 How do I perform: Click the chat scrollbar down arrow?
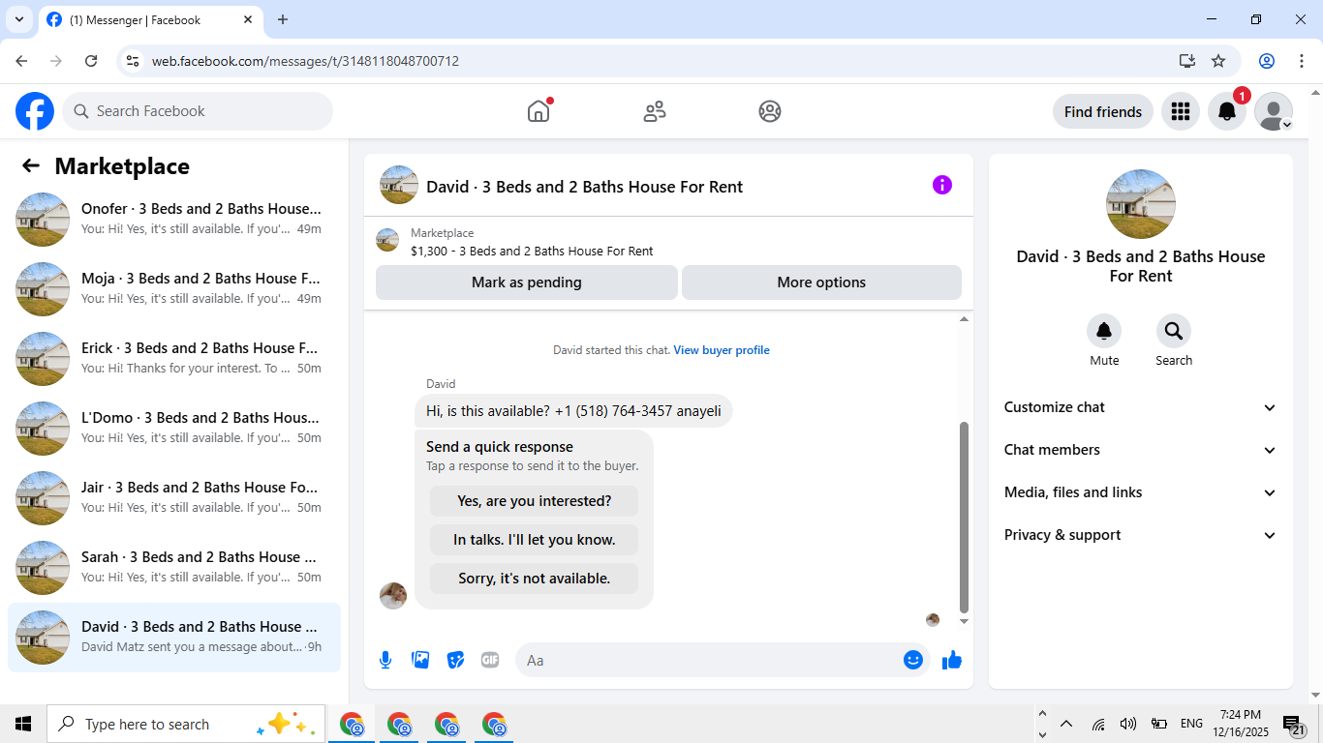pos(964,621)
